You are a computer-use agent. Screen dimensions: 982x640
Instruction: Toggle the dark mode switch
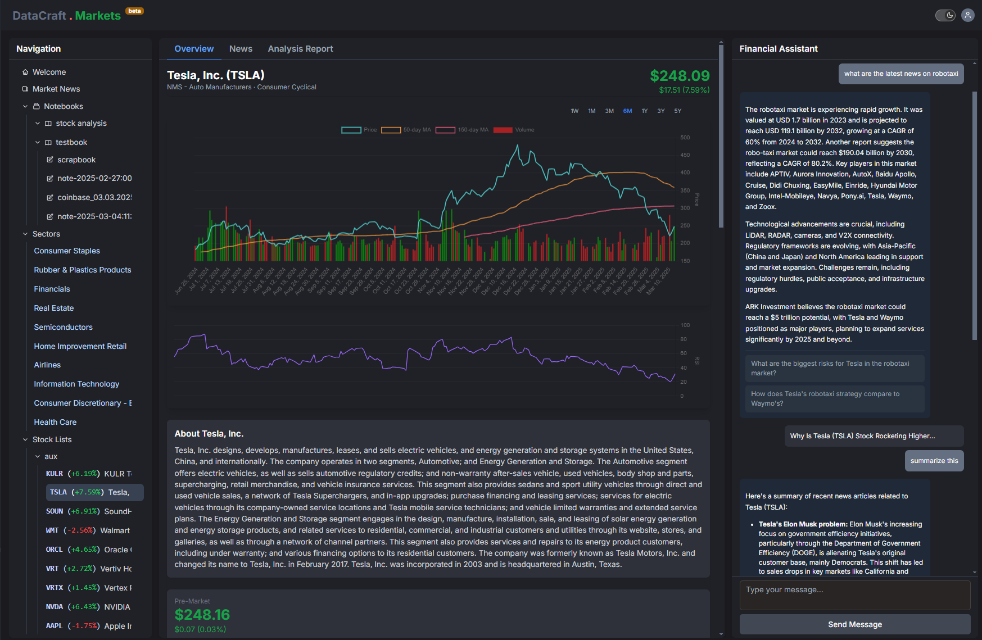(x=945, y=15)
